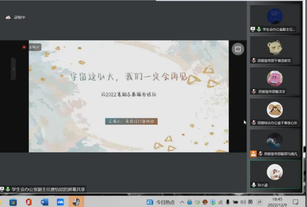Click the 18:45 clock and date display

tap(276, 202)
